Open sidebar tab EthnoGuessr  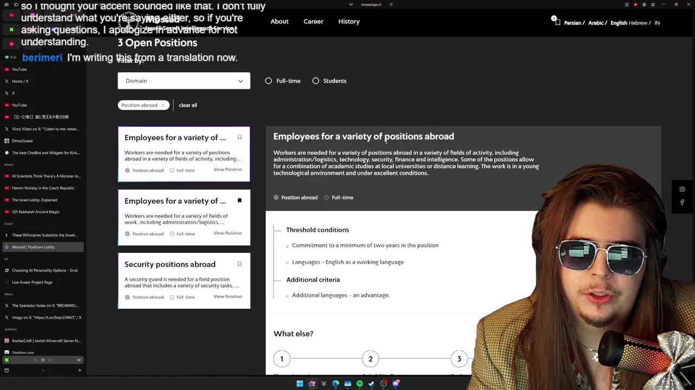pyautogui.click(x=42, y=141)
